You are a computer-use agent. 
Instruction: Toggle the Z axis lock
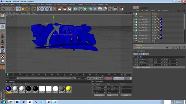click(49, 9)
